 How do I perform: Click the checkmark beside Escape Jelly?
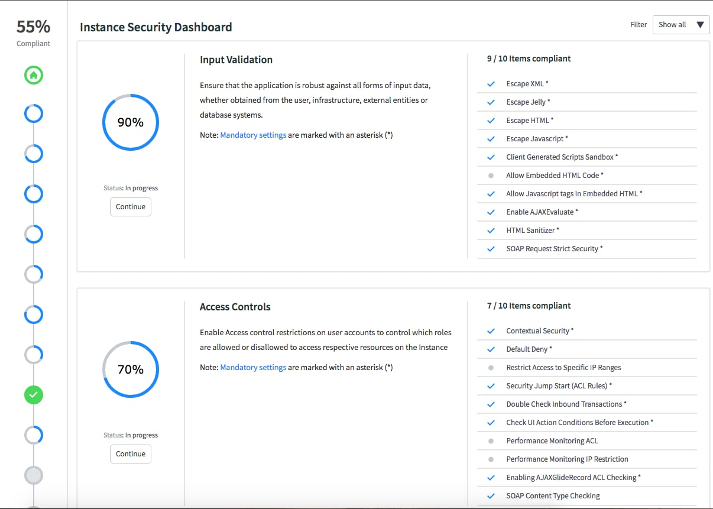pos(491,102)
